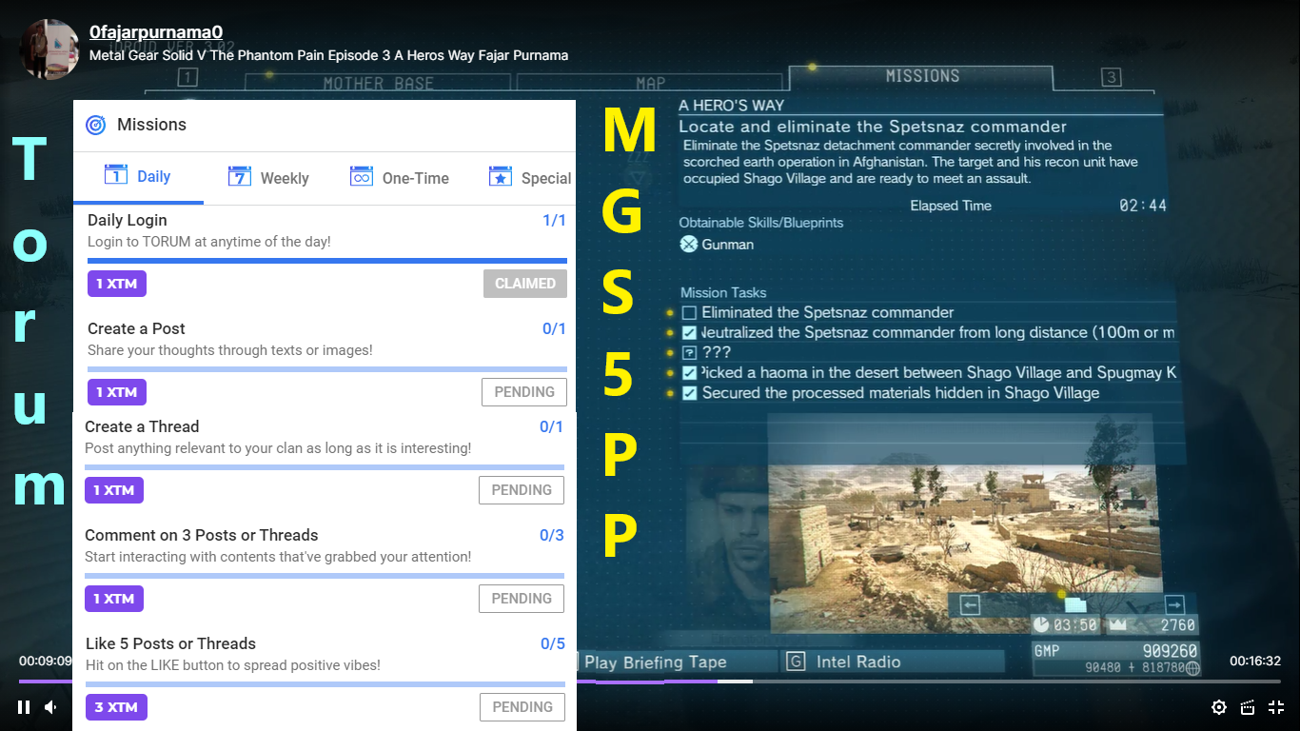Viewport: 1300px width, 731px height.
Task: Click PENDING button for Create a Post
Action: [524, 392]
